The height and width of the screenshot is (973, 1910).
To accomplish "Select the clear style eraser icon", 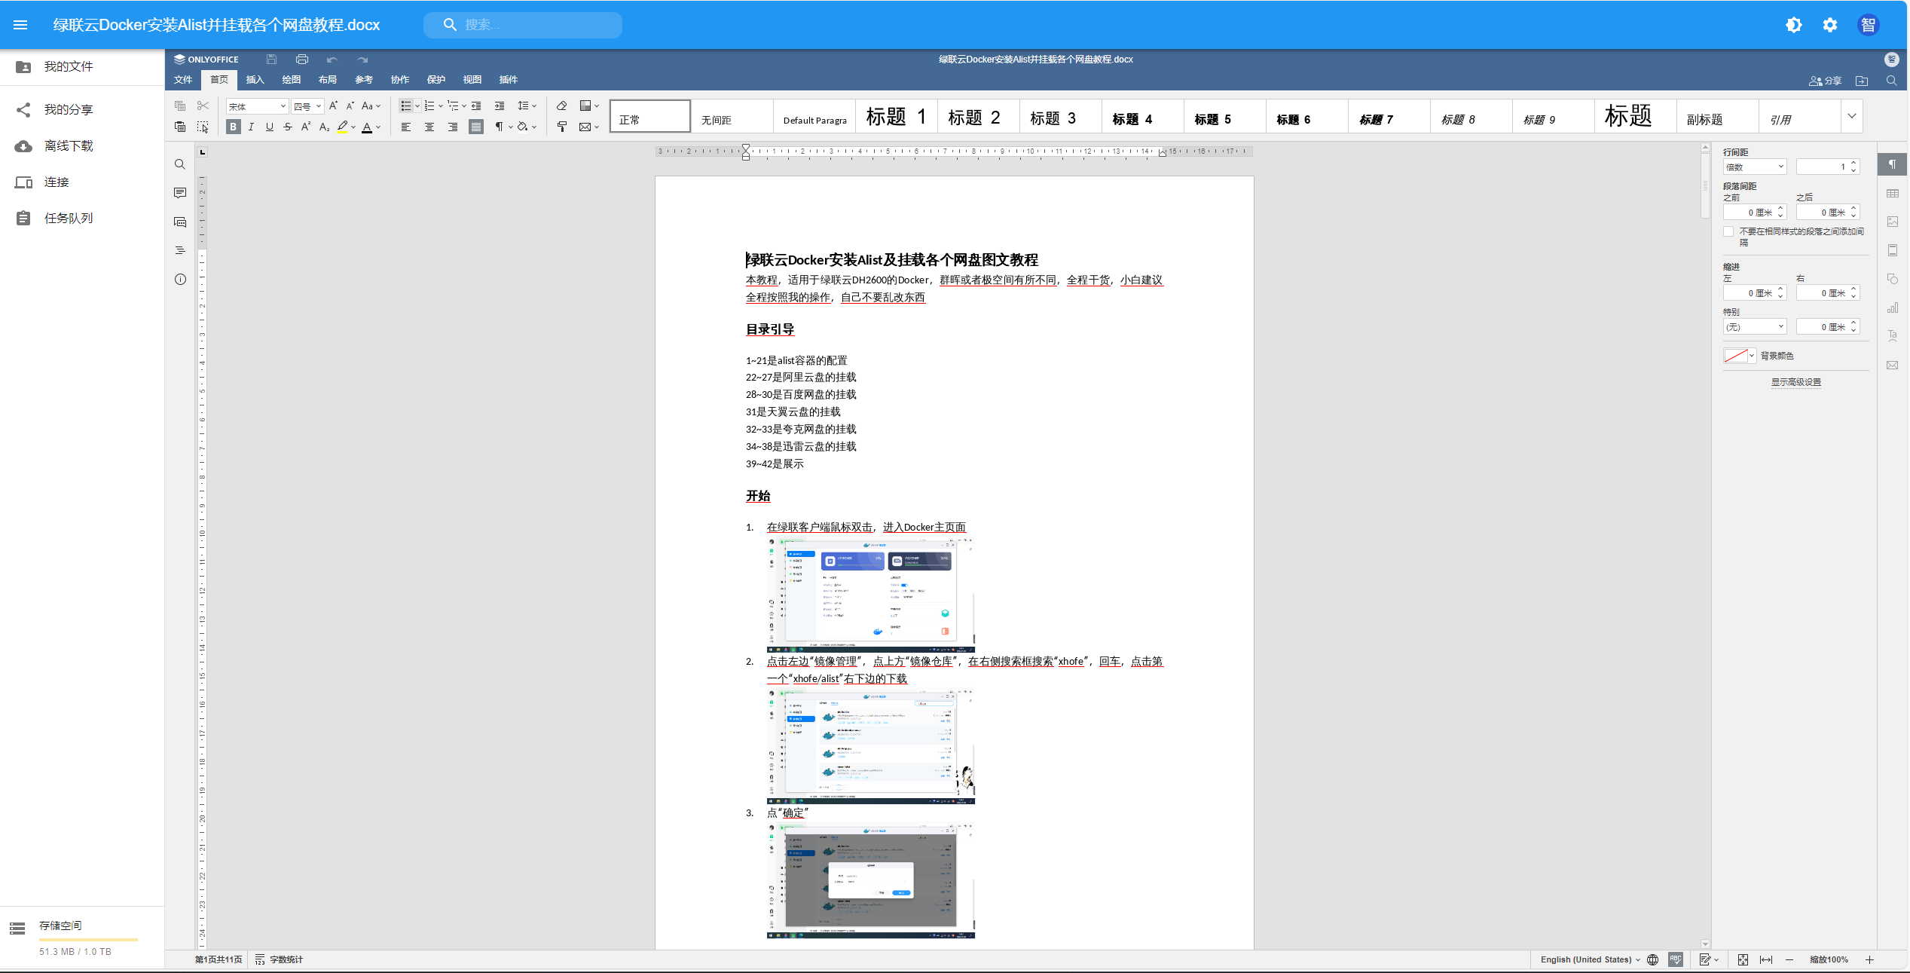I will 561,106.
